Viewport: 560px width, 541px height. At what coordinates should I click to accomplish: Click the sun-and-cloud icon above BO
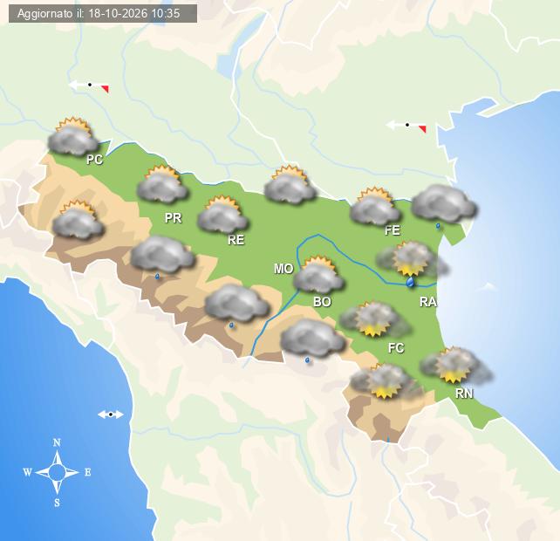(318, 275)
